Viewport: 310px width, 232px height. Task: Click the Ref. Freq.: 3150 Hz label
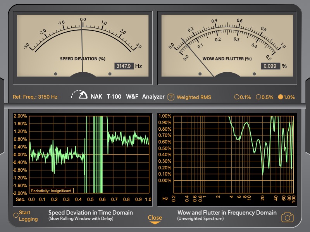(35, 97)
